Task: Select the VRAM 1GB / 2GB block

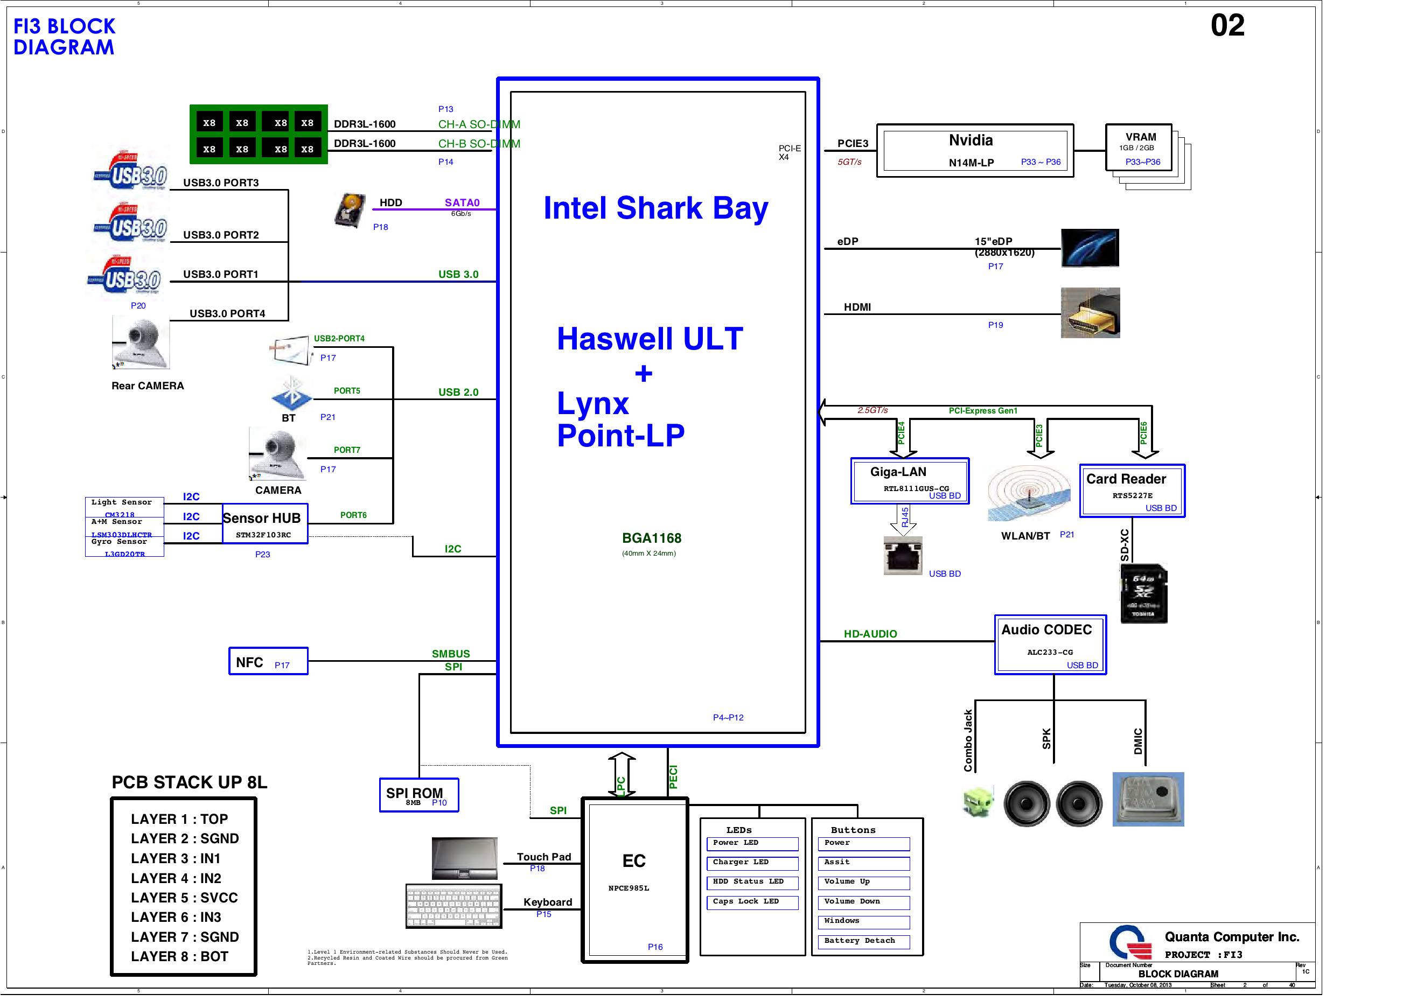Action: coord(1139,148)
